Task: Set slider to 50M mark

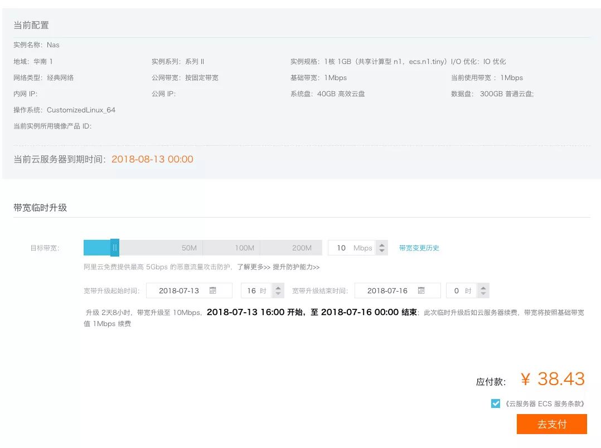Action: (189, 248)
